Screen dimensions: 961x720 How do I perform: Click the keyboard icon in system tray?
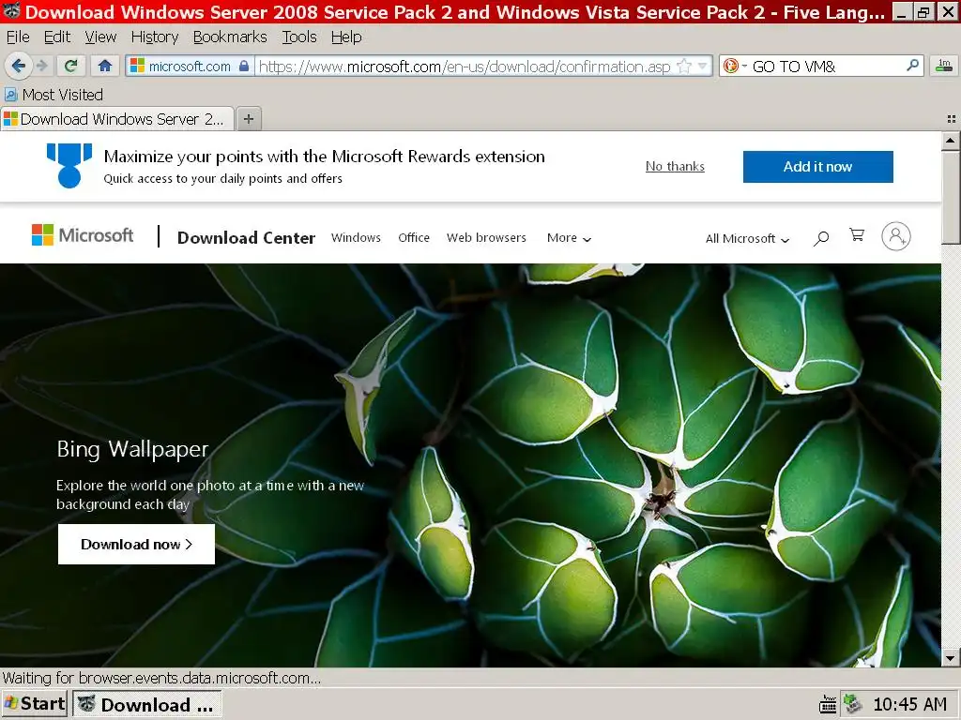click(828, 705)
